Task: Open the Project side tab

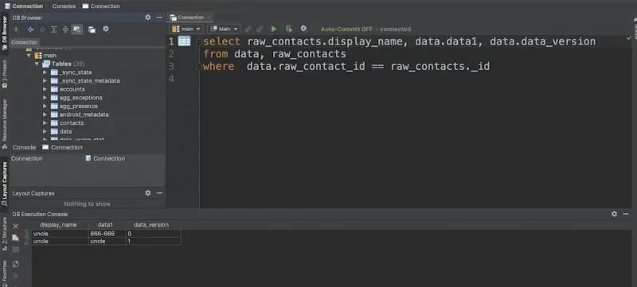Action: pyautogui.click(x=5, y=74)
